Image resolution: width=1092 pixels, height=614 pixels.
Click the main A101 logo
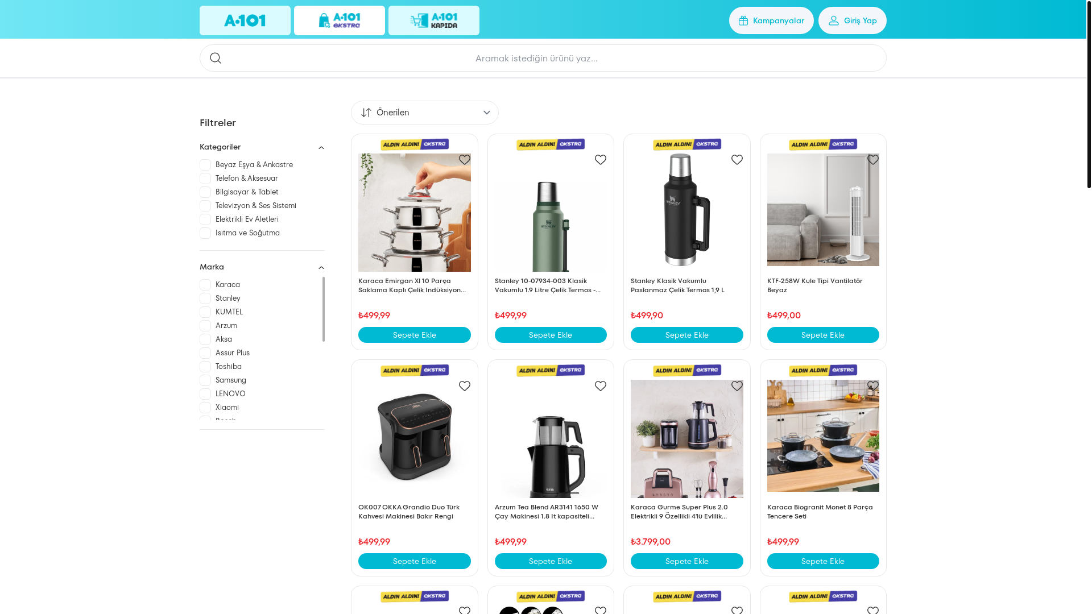pyautogui.click(x=245, y=20)
